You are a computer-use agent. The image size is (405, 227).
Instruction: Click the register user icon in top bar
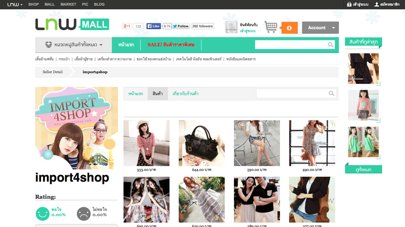click(x=377, y=4)
